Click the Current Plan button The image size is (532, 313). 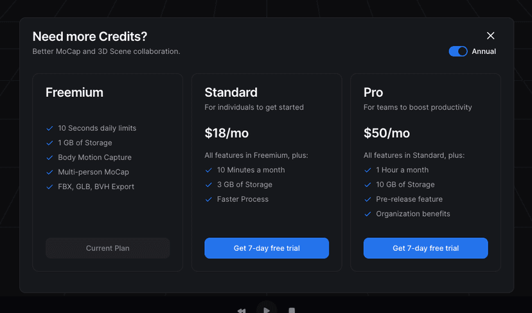pos(107,248)
